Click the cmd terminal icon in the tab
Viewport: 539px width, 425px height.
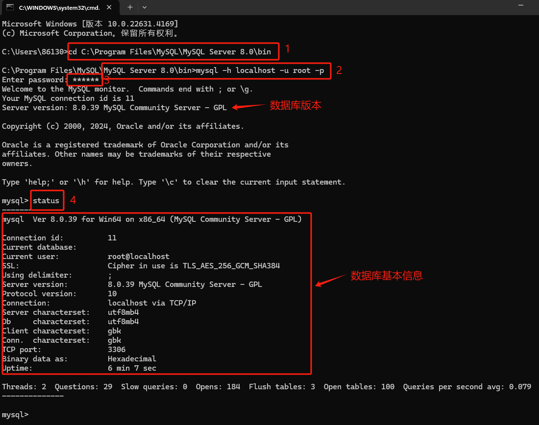10,7
